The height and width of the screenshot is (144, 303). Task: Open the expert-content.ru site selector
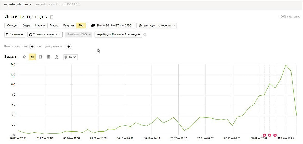pos(18,4)
